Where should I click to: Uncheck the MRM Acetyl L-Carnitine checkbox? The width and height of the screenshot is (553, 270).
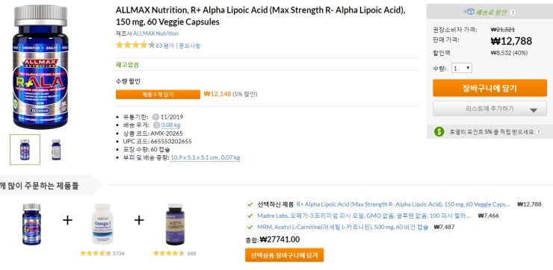[250, 227]
